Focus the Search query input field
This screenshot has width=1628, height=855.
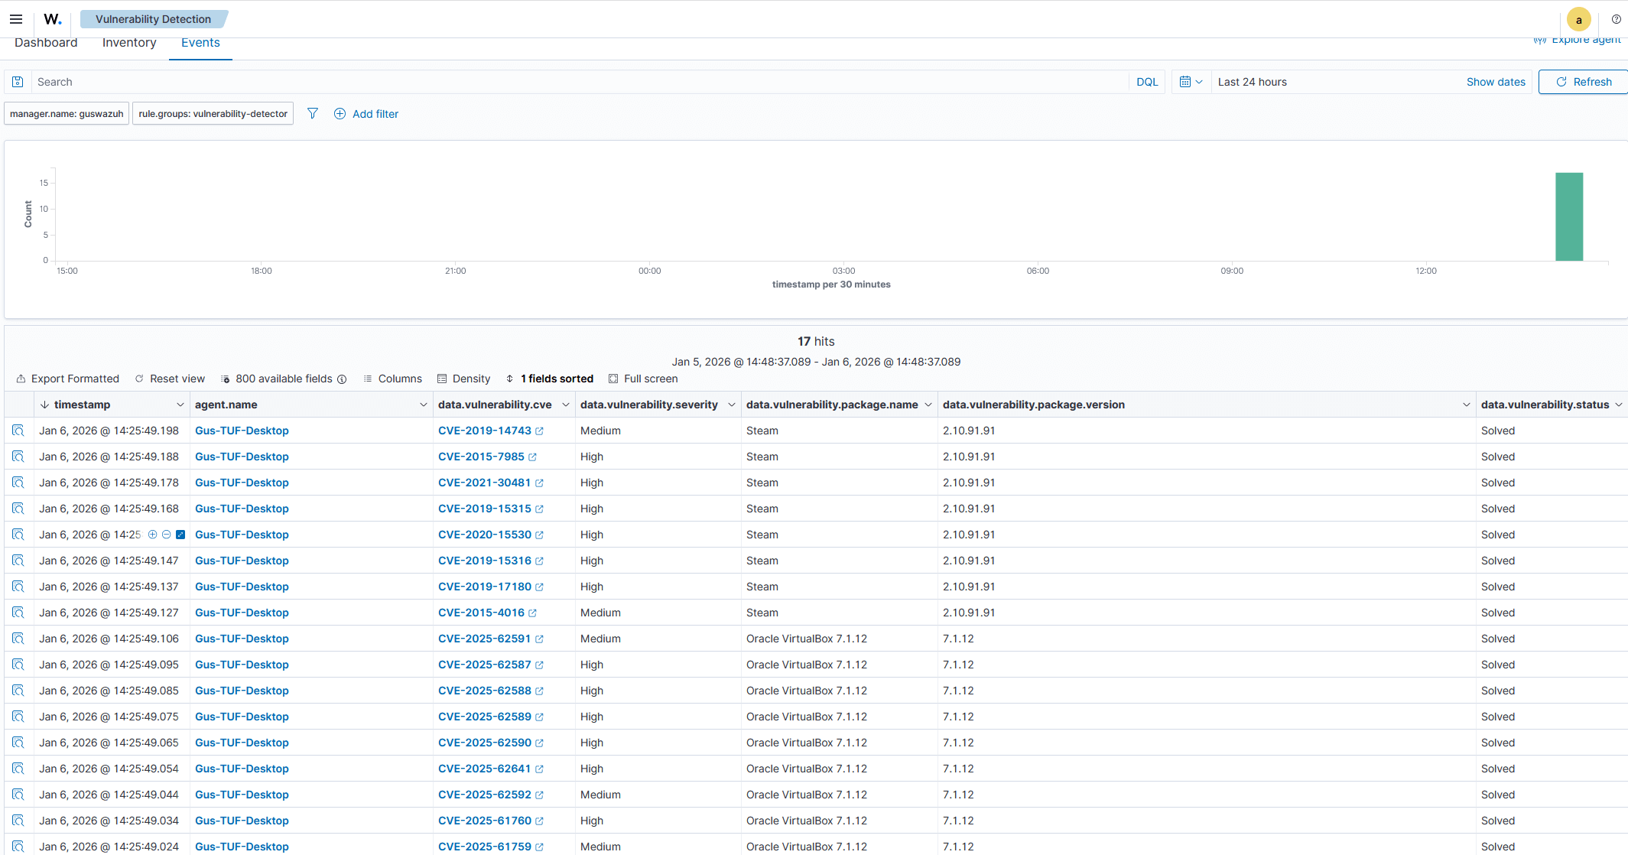pos(579,82)
